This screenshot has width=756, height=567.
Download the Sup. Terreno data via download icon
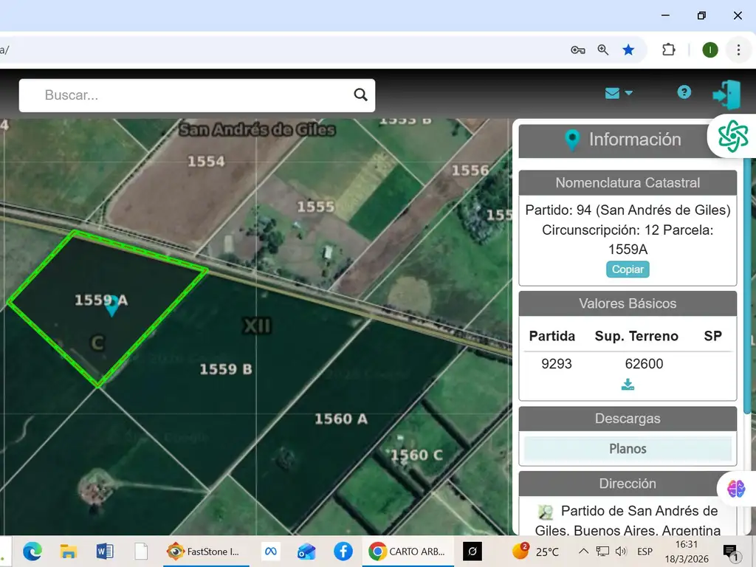pos(628,385)
